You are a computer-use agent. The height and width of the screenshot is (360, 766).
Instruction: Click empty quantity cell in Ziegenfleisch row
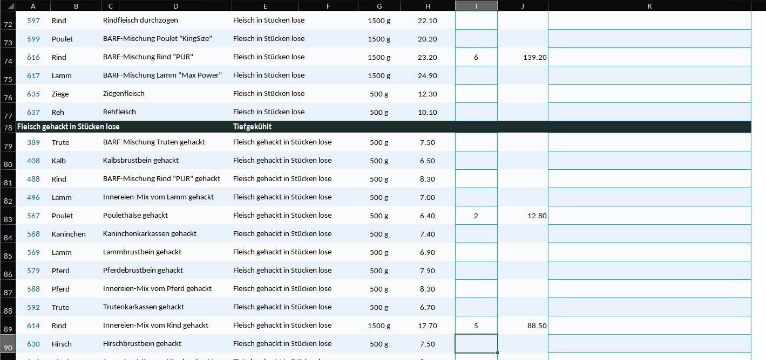[x=476, y=94]
